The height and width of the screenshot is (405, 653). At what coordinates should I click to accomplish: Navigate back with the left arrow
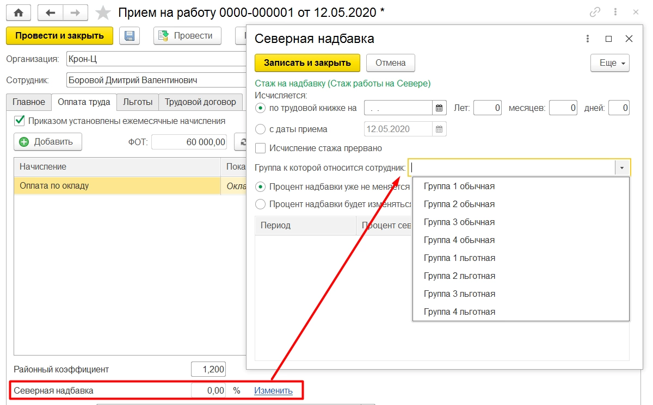(50, 12)
